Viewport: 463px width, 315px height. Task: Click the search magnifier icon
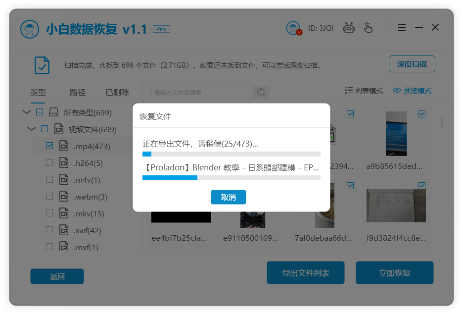pyautogui.click(x=261, y=92)
